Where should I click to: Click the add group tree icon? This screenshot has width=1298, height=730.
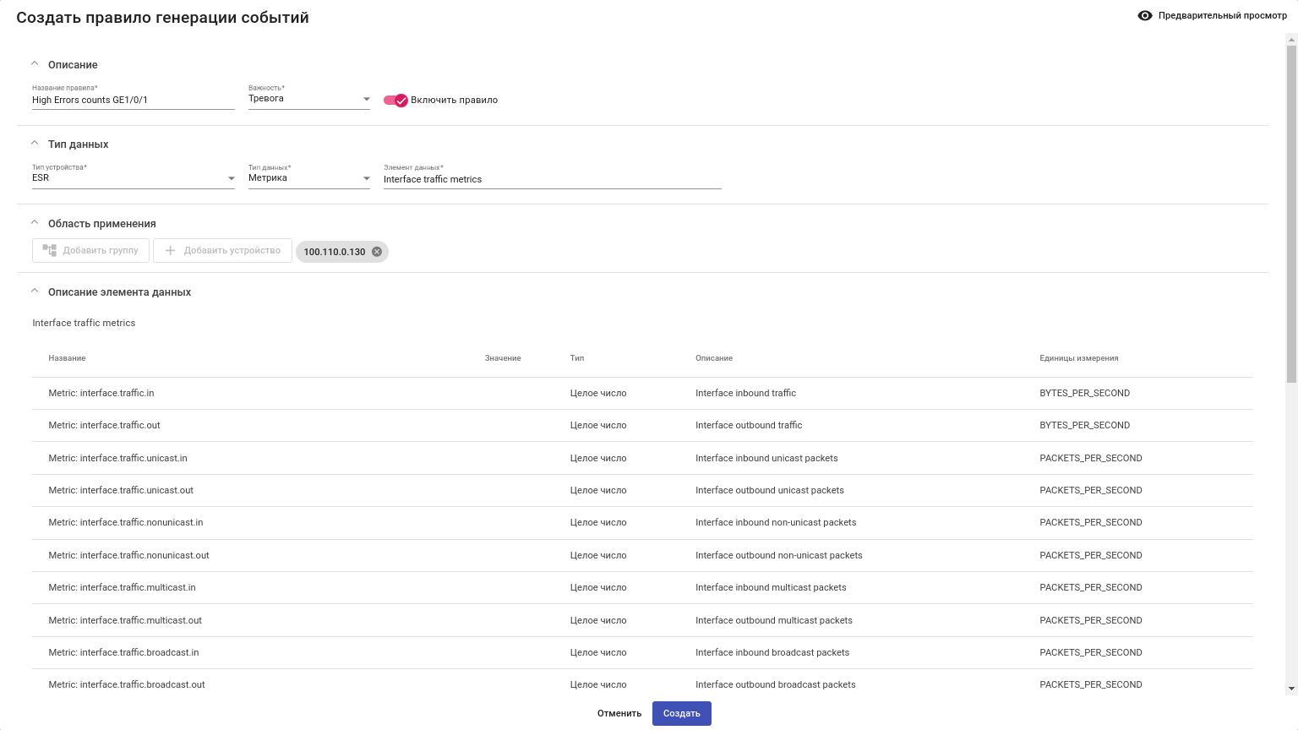pos(50,251)
